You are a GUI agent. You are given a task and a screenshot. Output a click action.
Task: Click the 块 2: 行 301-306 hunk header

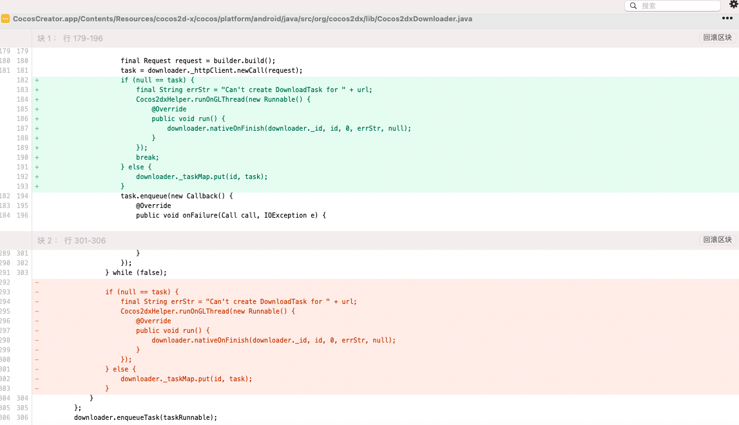tap(72, 241)
